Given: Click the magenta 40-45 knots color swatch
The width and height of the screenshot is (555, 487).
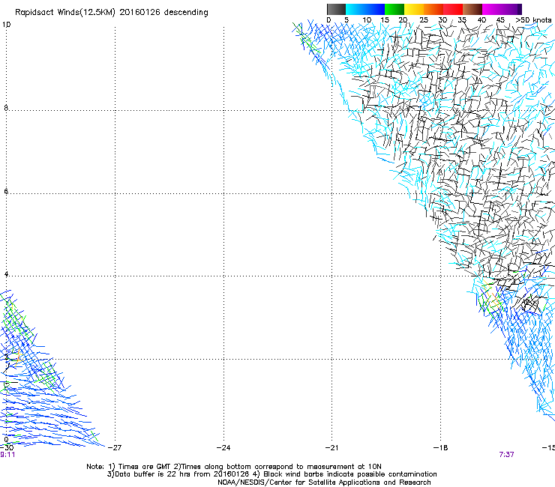Looking at the screenshot, I should (x=492, y=9).
